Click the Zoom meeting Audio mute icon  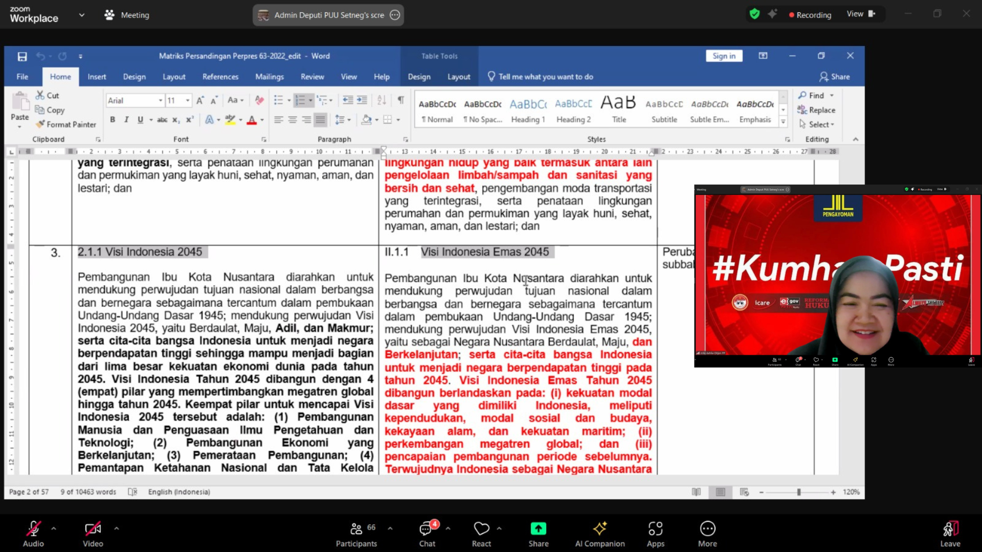(33, 533)
